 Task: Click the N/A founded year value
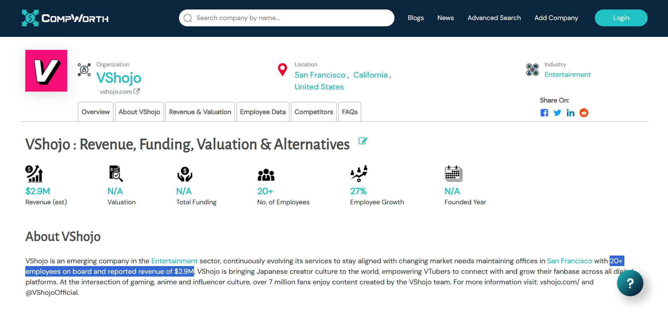point(452,191)
